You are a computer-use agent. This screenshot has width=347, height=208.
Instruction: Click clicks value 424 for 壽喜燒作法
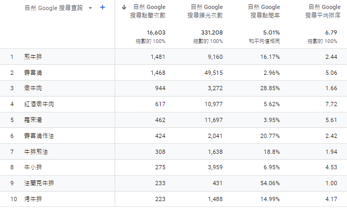click(x=160, y=136)
